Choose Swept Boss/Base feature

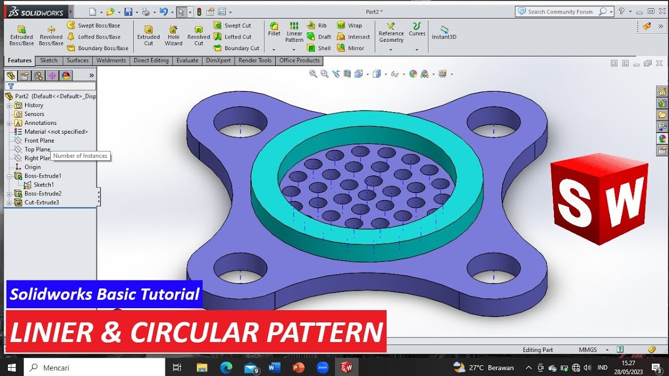94,25
